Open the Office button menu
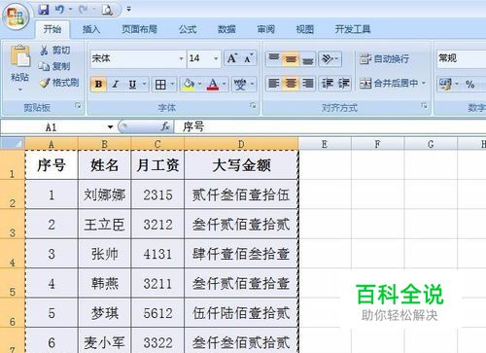The image size is (486, 353). pyautogui.click(x=16, y=16)
